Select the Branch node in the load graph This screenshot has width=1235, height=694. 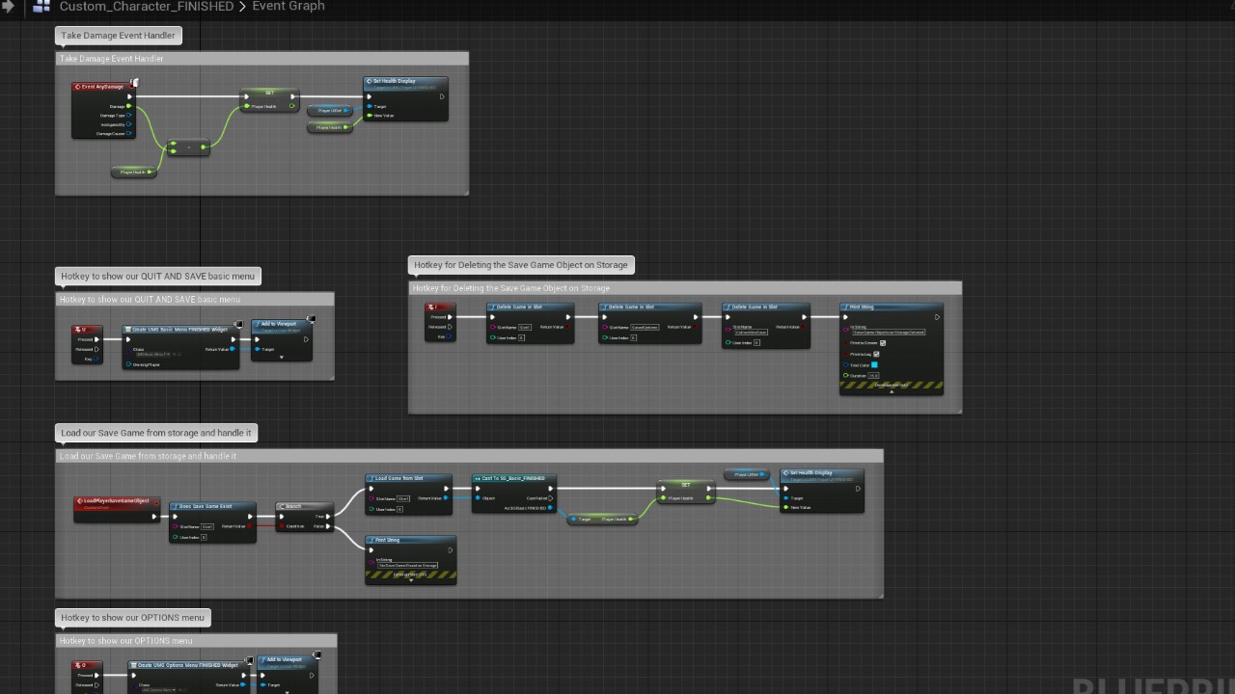(304, 505)
